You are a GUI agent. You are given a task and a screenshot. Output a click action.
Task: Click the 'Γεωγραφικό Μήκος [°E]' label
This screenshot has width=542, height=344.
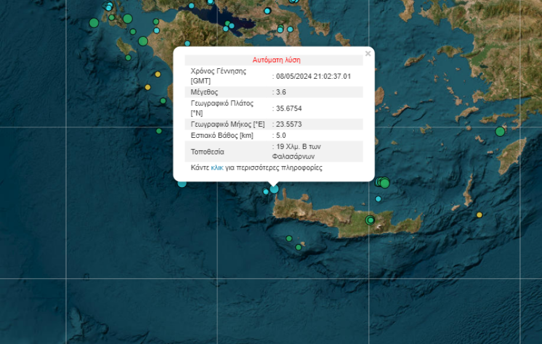click(228, 124)
